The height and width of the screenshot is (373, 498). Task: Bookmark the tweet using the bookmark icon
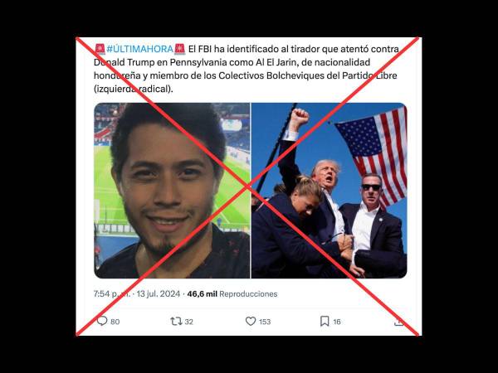pos(325,321)
